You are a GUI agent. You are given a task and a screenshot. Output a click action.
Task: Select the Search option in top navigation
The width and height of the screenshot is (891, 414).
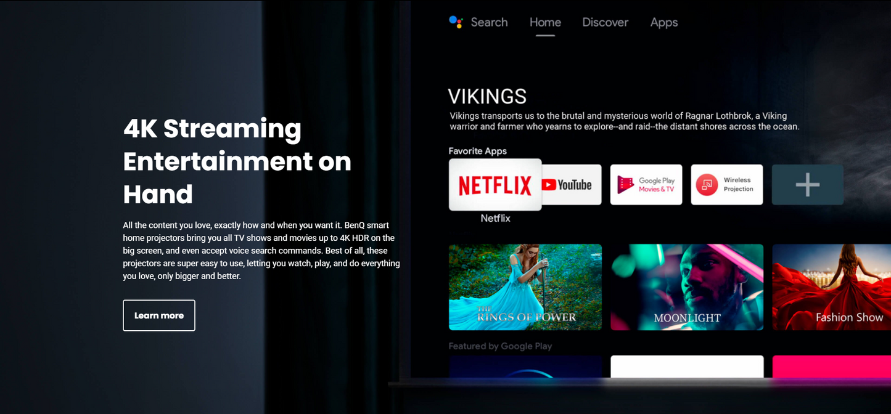click(489, 22)
